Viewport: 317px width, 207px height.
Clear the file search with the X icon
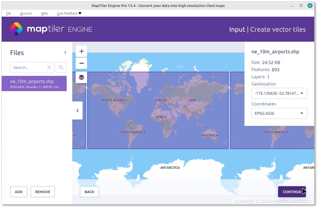tap(49, 67)
